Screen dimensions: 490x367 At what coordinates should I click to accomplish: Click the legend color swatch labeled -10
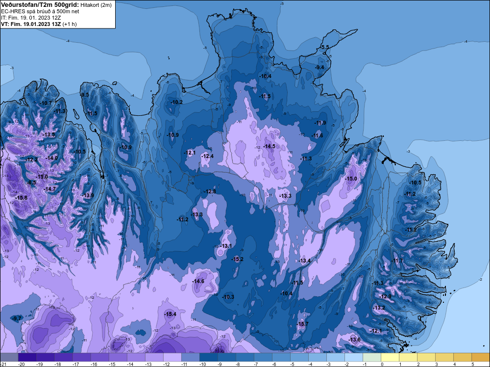209,357
